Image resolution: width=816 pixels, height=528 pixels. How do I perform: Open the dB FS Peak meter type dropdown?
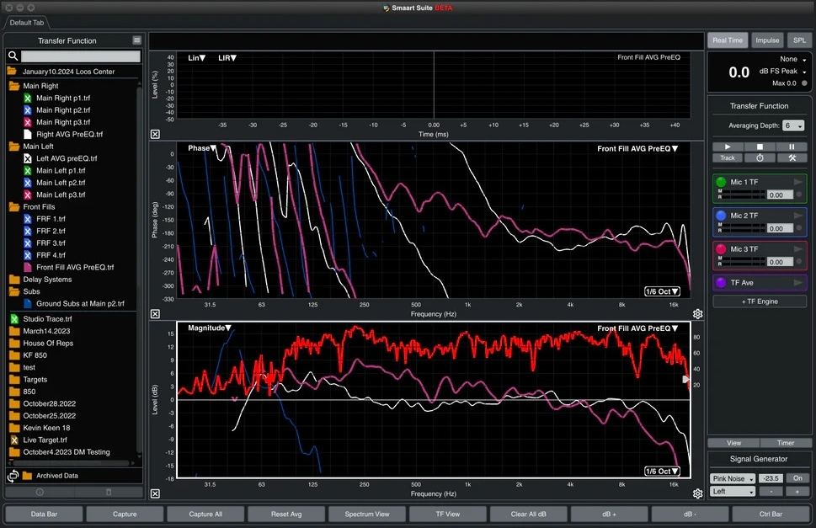782,72
